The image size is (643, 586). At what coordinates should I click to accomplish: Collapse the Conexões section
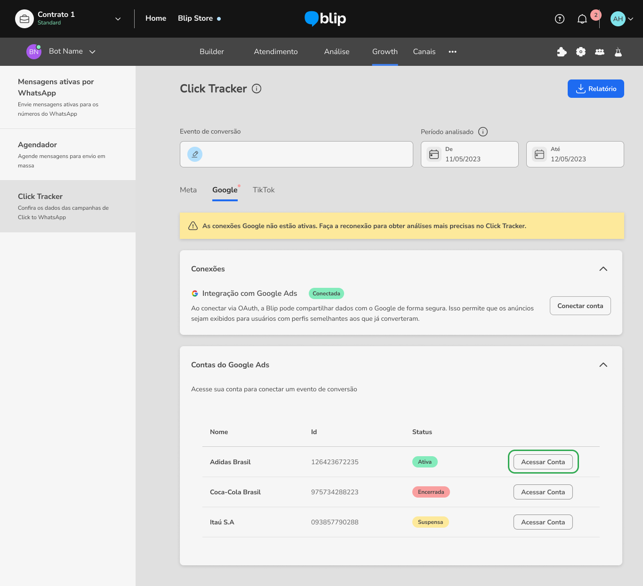pyautogui.click(x=603, y=269)
